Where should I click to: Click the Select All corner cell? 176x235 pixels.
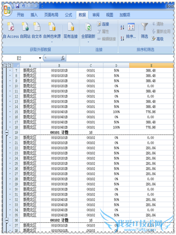(16, 65)
